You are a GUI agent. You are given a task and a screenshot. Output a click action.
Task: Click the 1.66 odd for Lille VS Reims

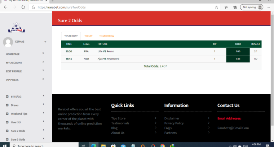tap(238, 51)
